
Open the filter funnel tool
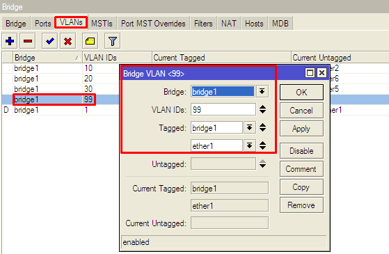[x=113, y=41]
